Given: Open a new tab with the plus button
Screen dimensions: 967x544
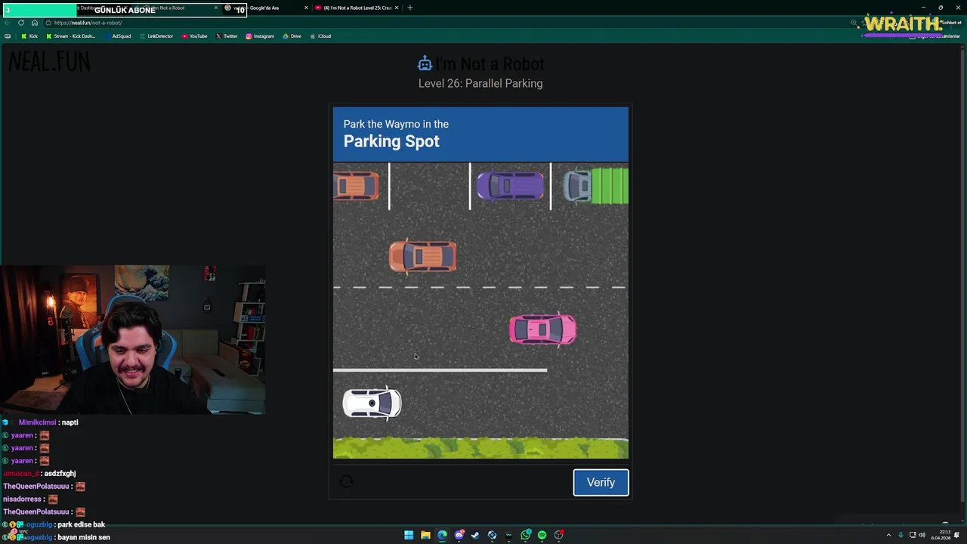Looking at the screenshot, I should 409,8.
